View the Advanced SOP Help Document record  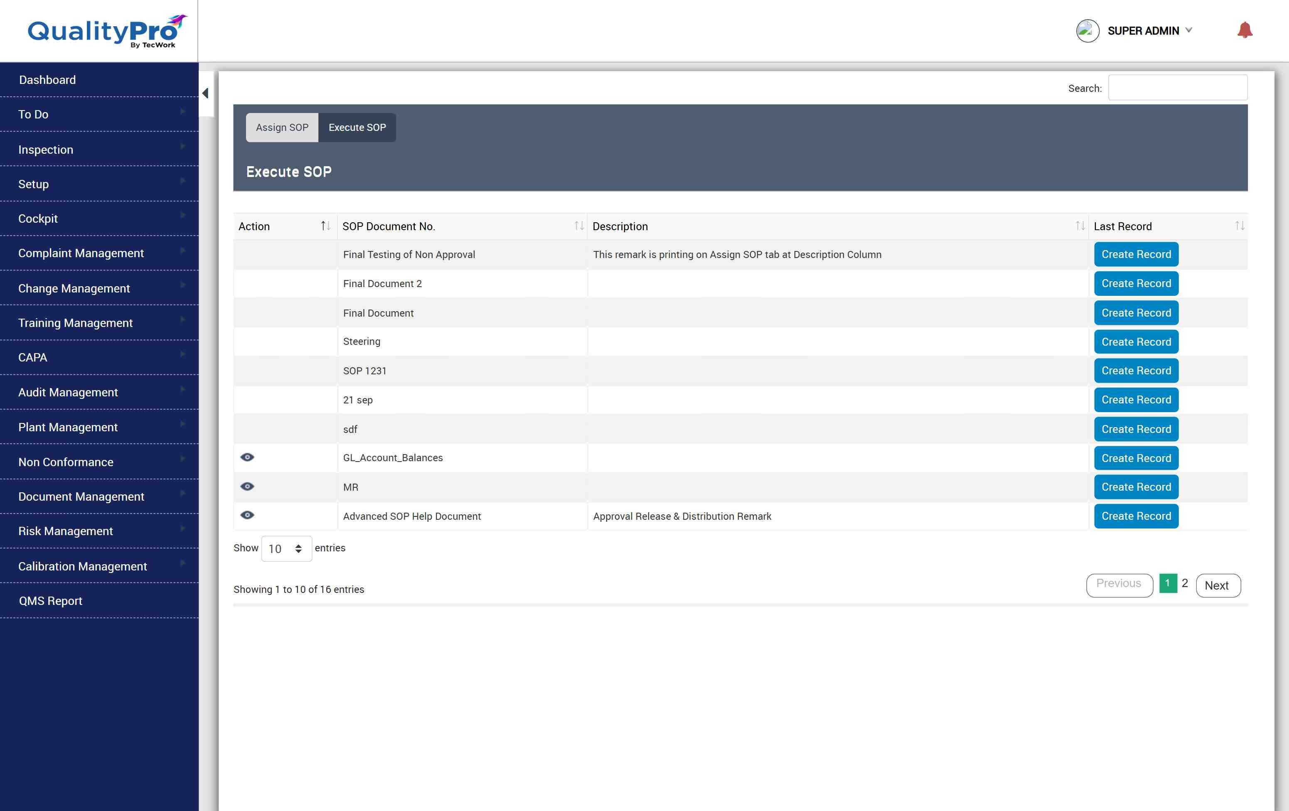(247, 515)
